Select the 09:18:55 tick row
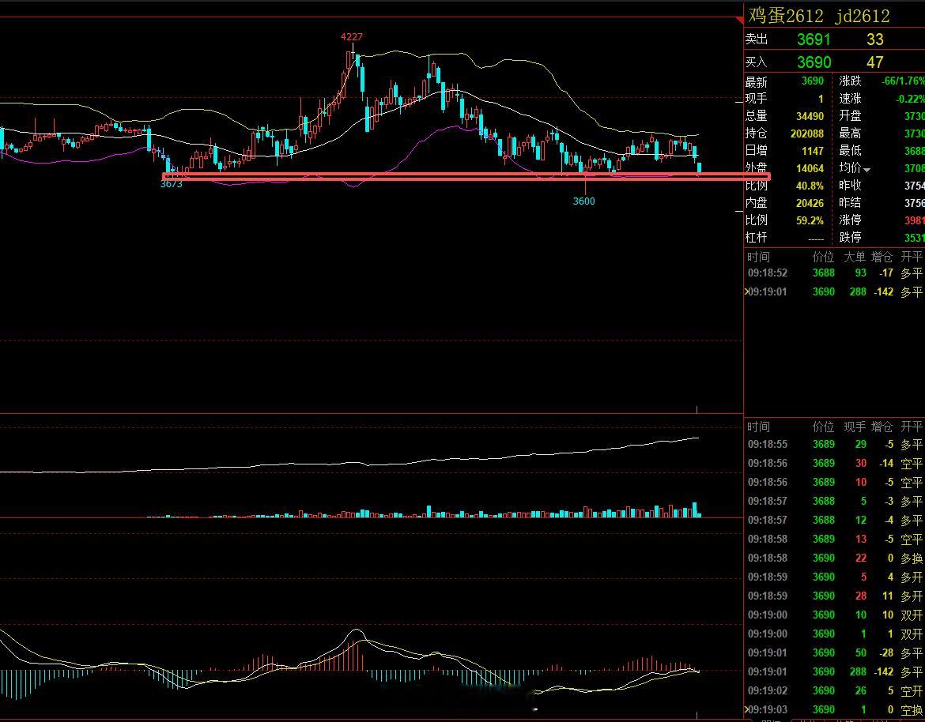Screen dimensions: 925x722 (835, 445)
